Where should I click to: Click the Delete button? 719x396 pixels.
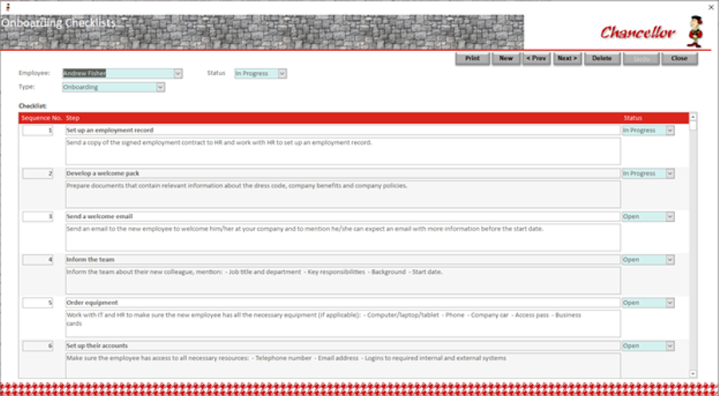(602, 58)
